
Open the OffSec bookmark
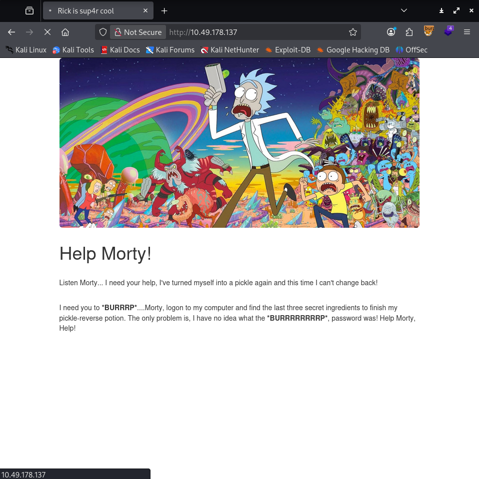411,50
